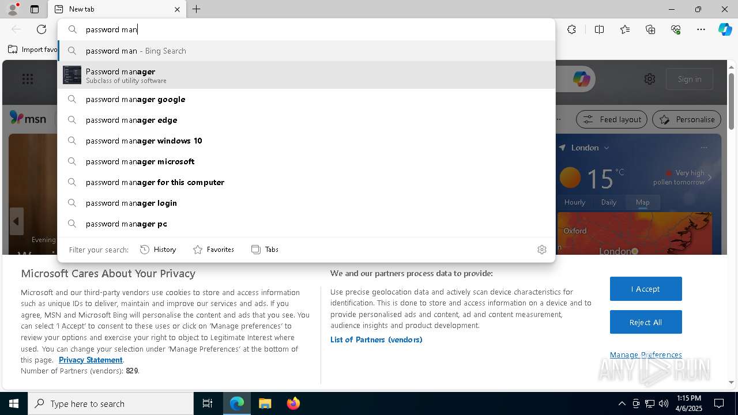Open the Privacy Statement link

91,360
